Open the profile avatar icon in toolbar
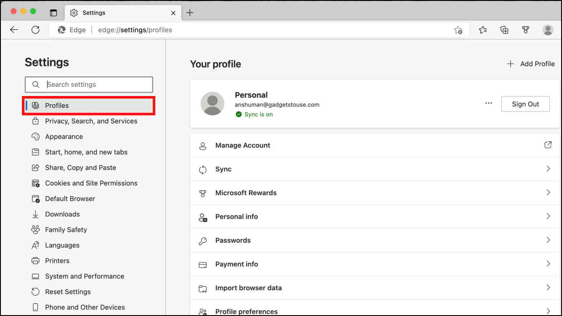This screenshot has height=316, width=562. (548, 30)
